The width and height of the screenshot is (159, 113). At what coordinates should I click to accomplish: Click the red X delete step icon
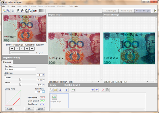103,90
